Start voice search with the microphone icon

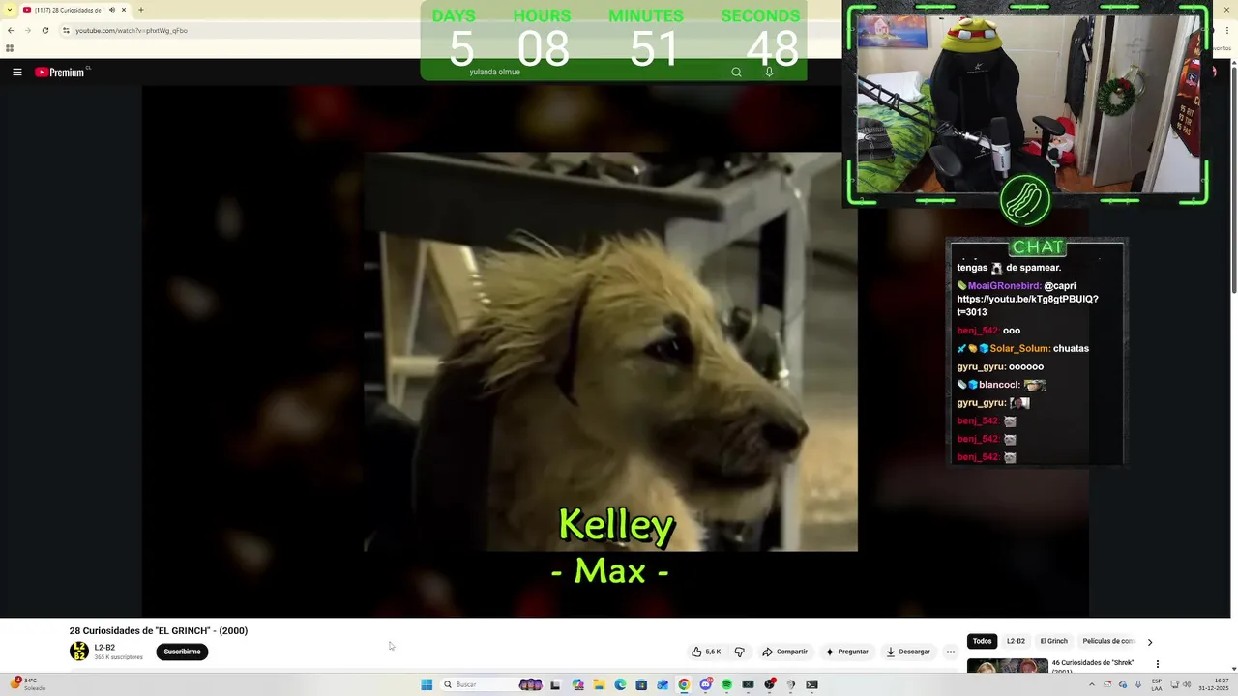(769, 72)
